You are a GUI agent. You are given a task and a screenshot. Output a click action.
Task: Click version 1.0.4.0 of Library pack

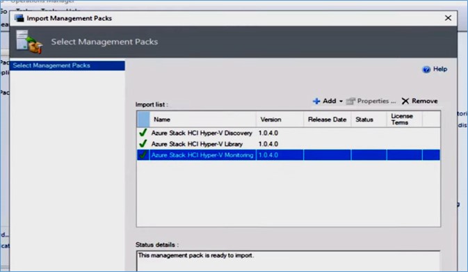[x=268, y=144]
